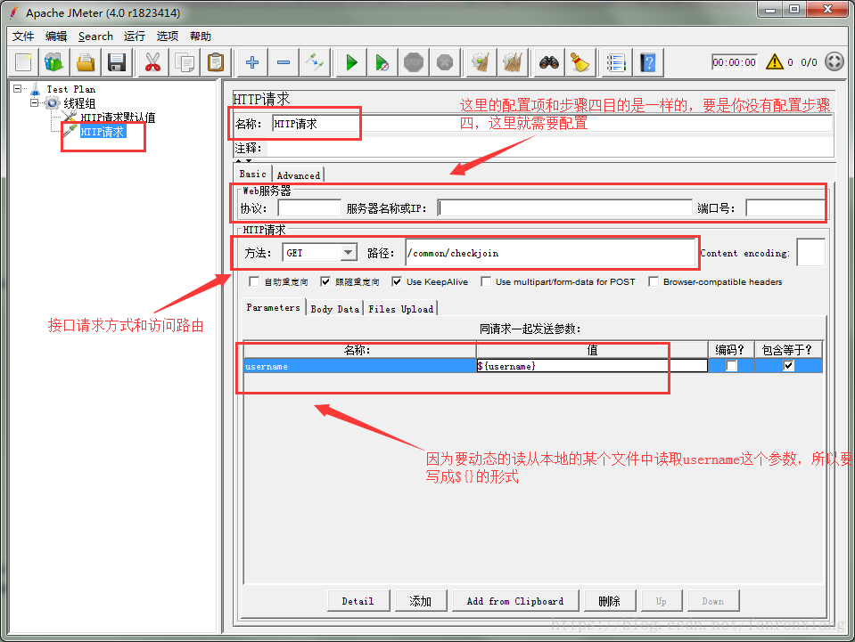Click the New test plan icon
The image size is (855, 642).
point(23,62)
